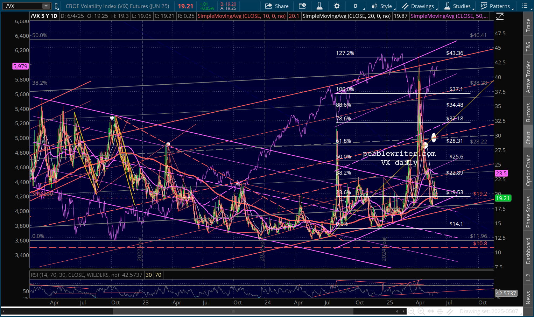Activate the drawing tool lines icon
Viewport: 534px width, 317px height.
(450, 311)
